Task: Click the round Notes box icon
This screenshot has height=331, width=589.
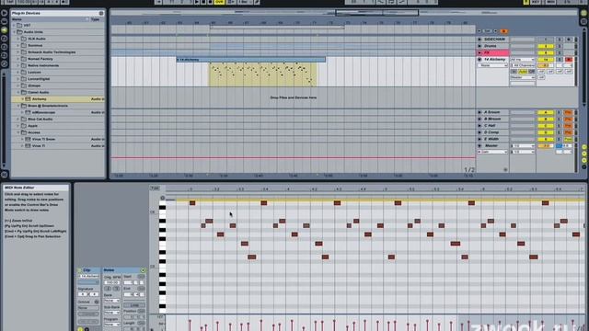Action: [143, 270]
